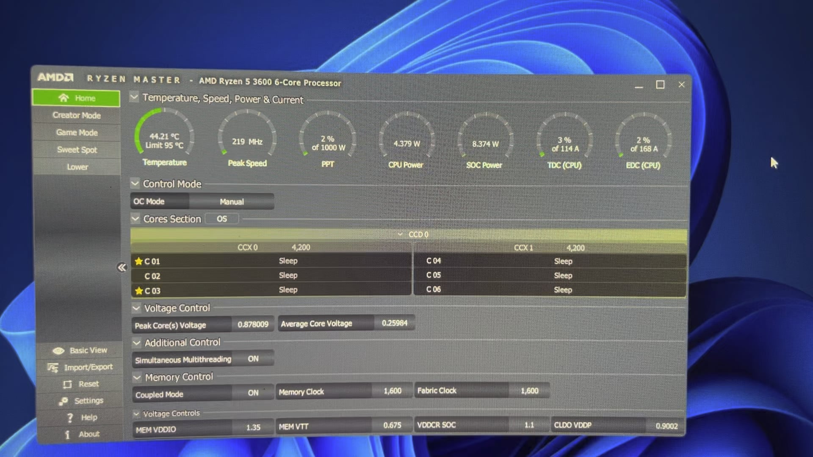The height and width of the screenshot is (457, 813).
Task: Select core row C 06
Action: pos(550,289)
